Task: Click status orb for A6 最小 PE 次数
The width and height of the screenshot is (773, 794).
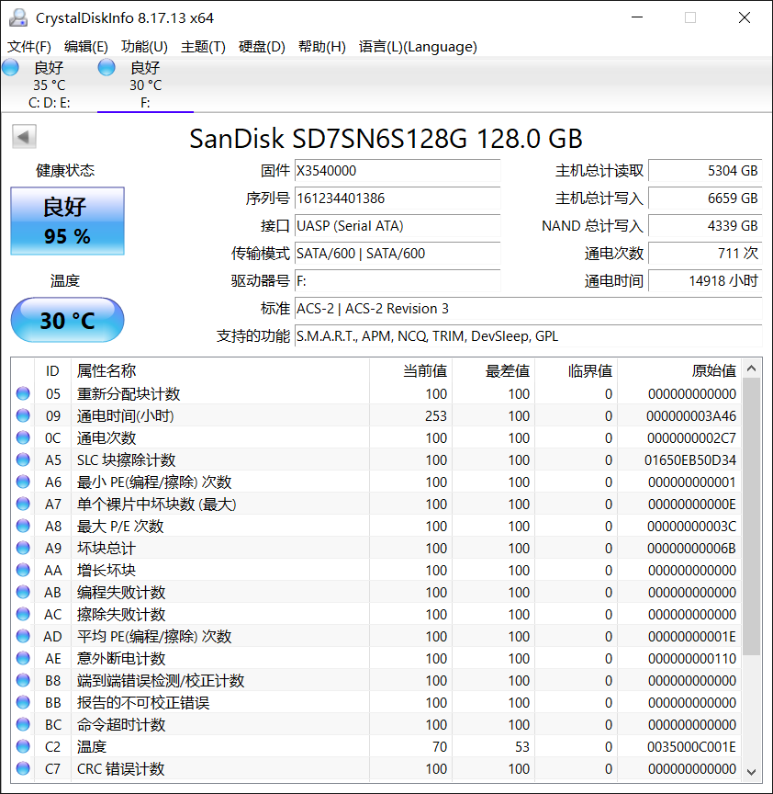Action: (23, 481)
